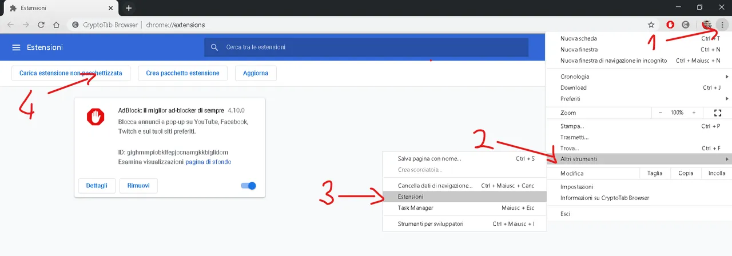Choose Trasmetti... in the menu
Viewport: 732px width, 256px height.
pyautogui.click(x=638, y=137)
